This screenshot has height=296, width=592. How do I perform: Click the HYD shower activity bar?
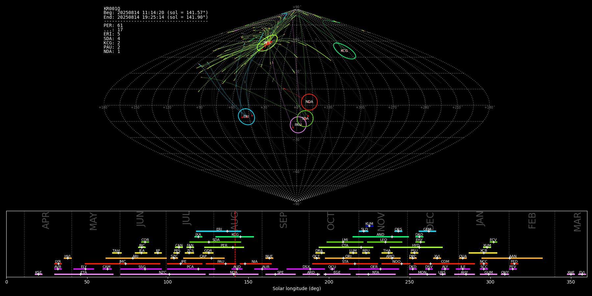[x=416, y=247]
